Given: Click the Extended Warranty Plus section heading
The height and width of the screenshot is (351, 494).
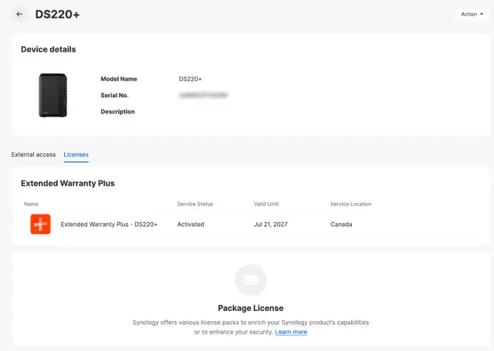Looking at the screenshot, I should pyautogui.click(x=68, y=183).
